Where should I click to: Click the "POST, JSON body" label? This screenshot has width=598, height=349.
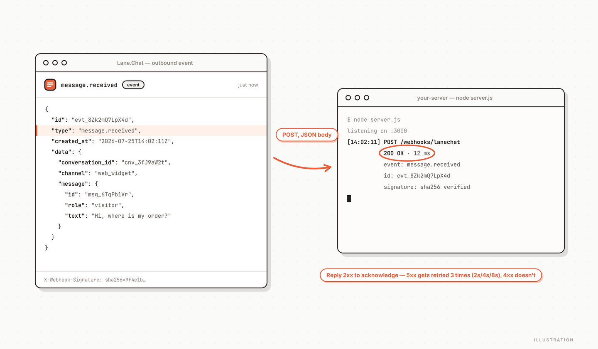click(307, 135)
